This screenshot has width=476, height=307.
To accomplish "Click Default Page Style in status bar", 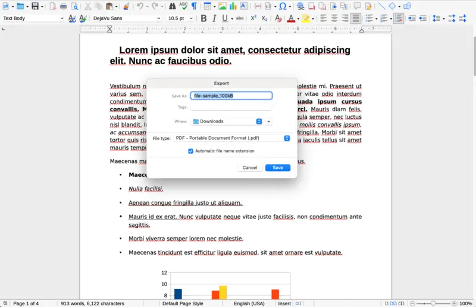I will [x=183, y=303].
